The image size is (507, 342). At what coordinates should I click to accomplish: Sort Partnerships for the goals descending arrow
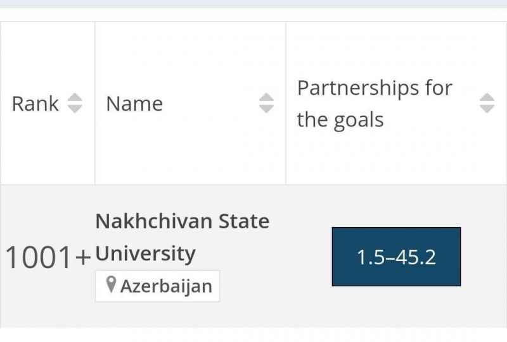[487, 109]
